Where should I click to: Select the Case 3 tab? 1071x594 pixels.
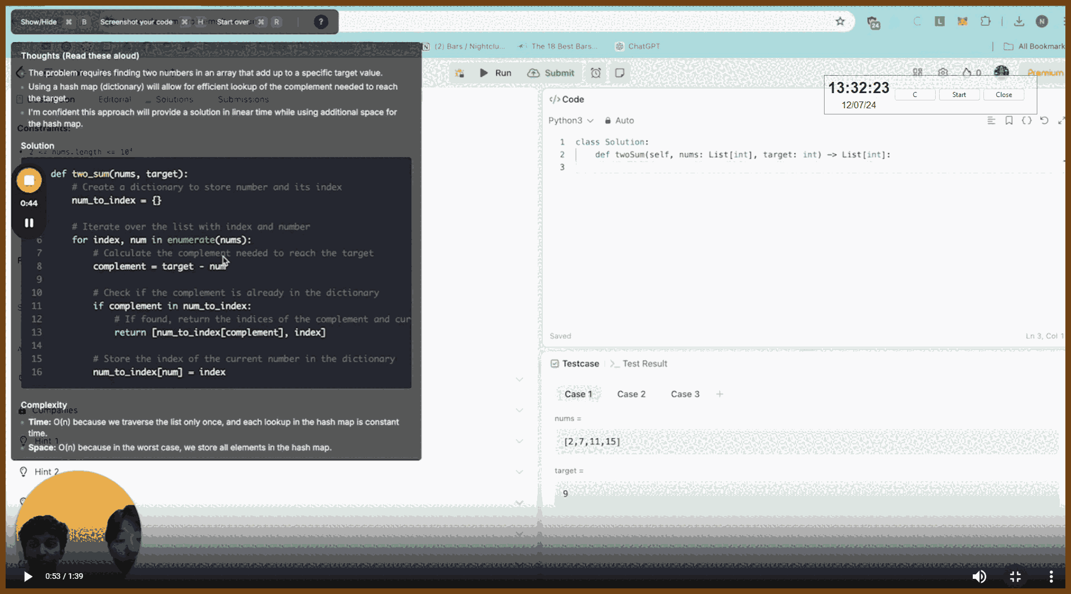click(685, 394)
